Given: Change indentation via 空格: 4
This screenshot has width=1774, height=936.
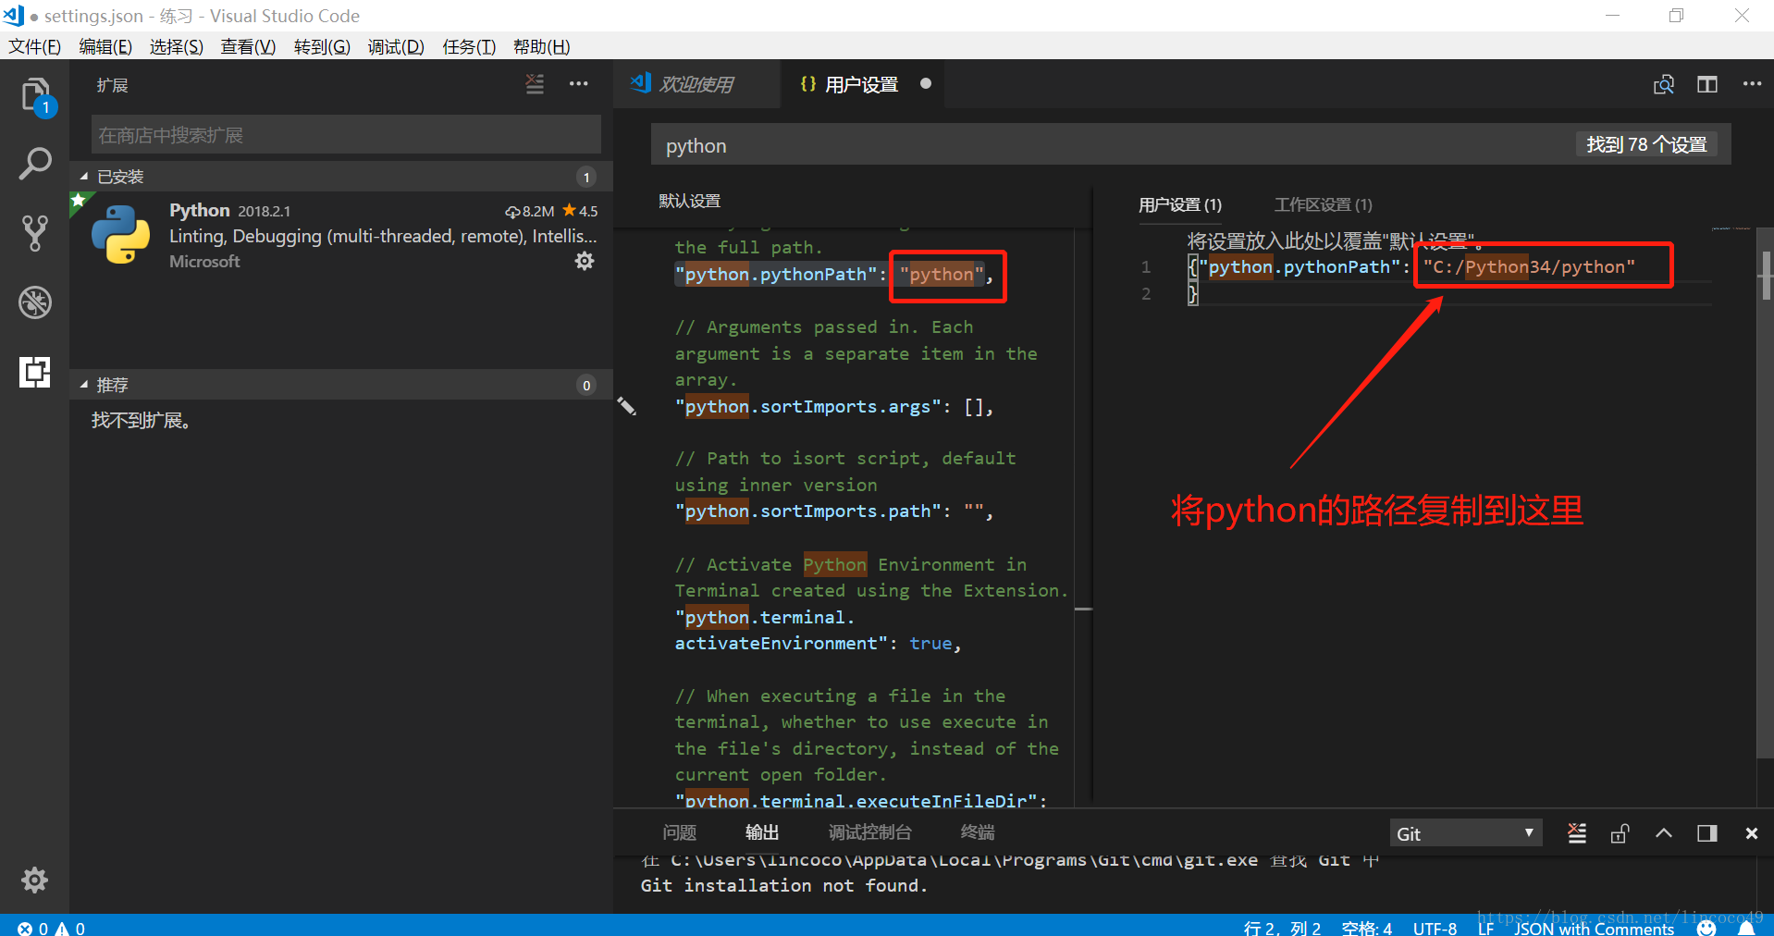Looking at the screenshot, I should pyautogui.click(x=1367, y=928).
